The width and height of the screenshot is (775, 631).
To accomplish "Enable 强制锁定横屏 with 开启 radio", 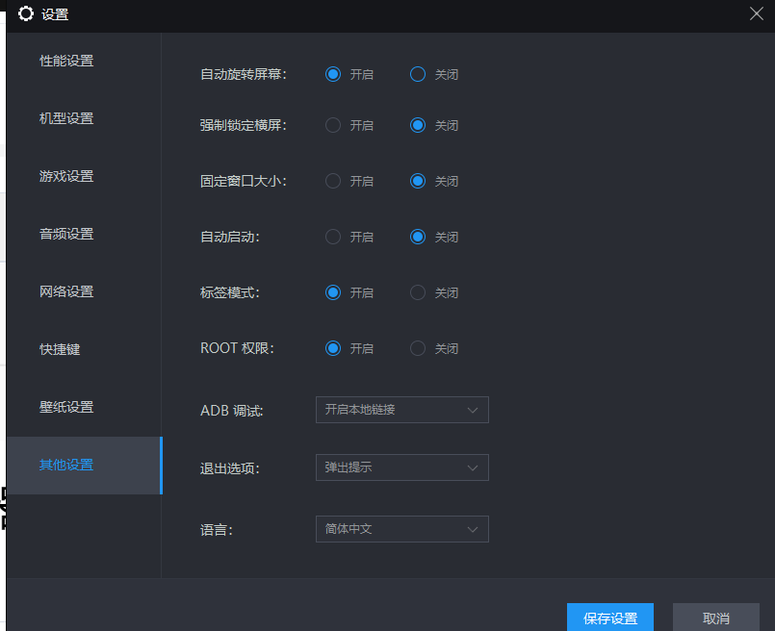I will click(333, 125).
